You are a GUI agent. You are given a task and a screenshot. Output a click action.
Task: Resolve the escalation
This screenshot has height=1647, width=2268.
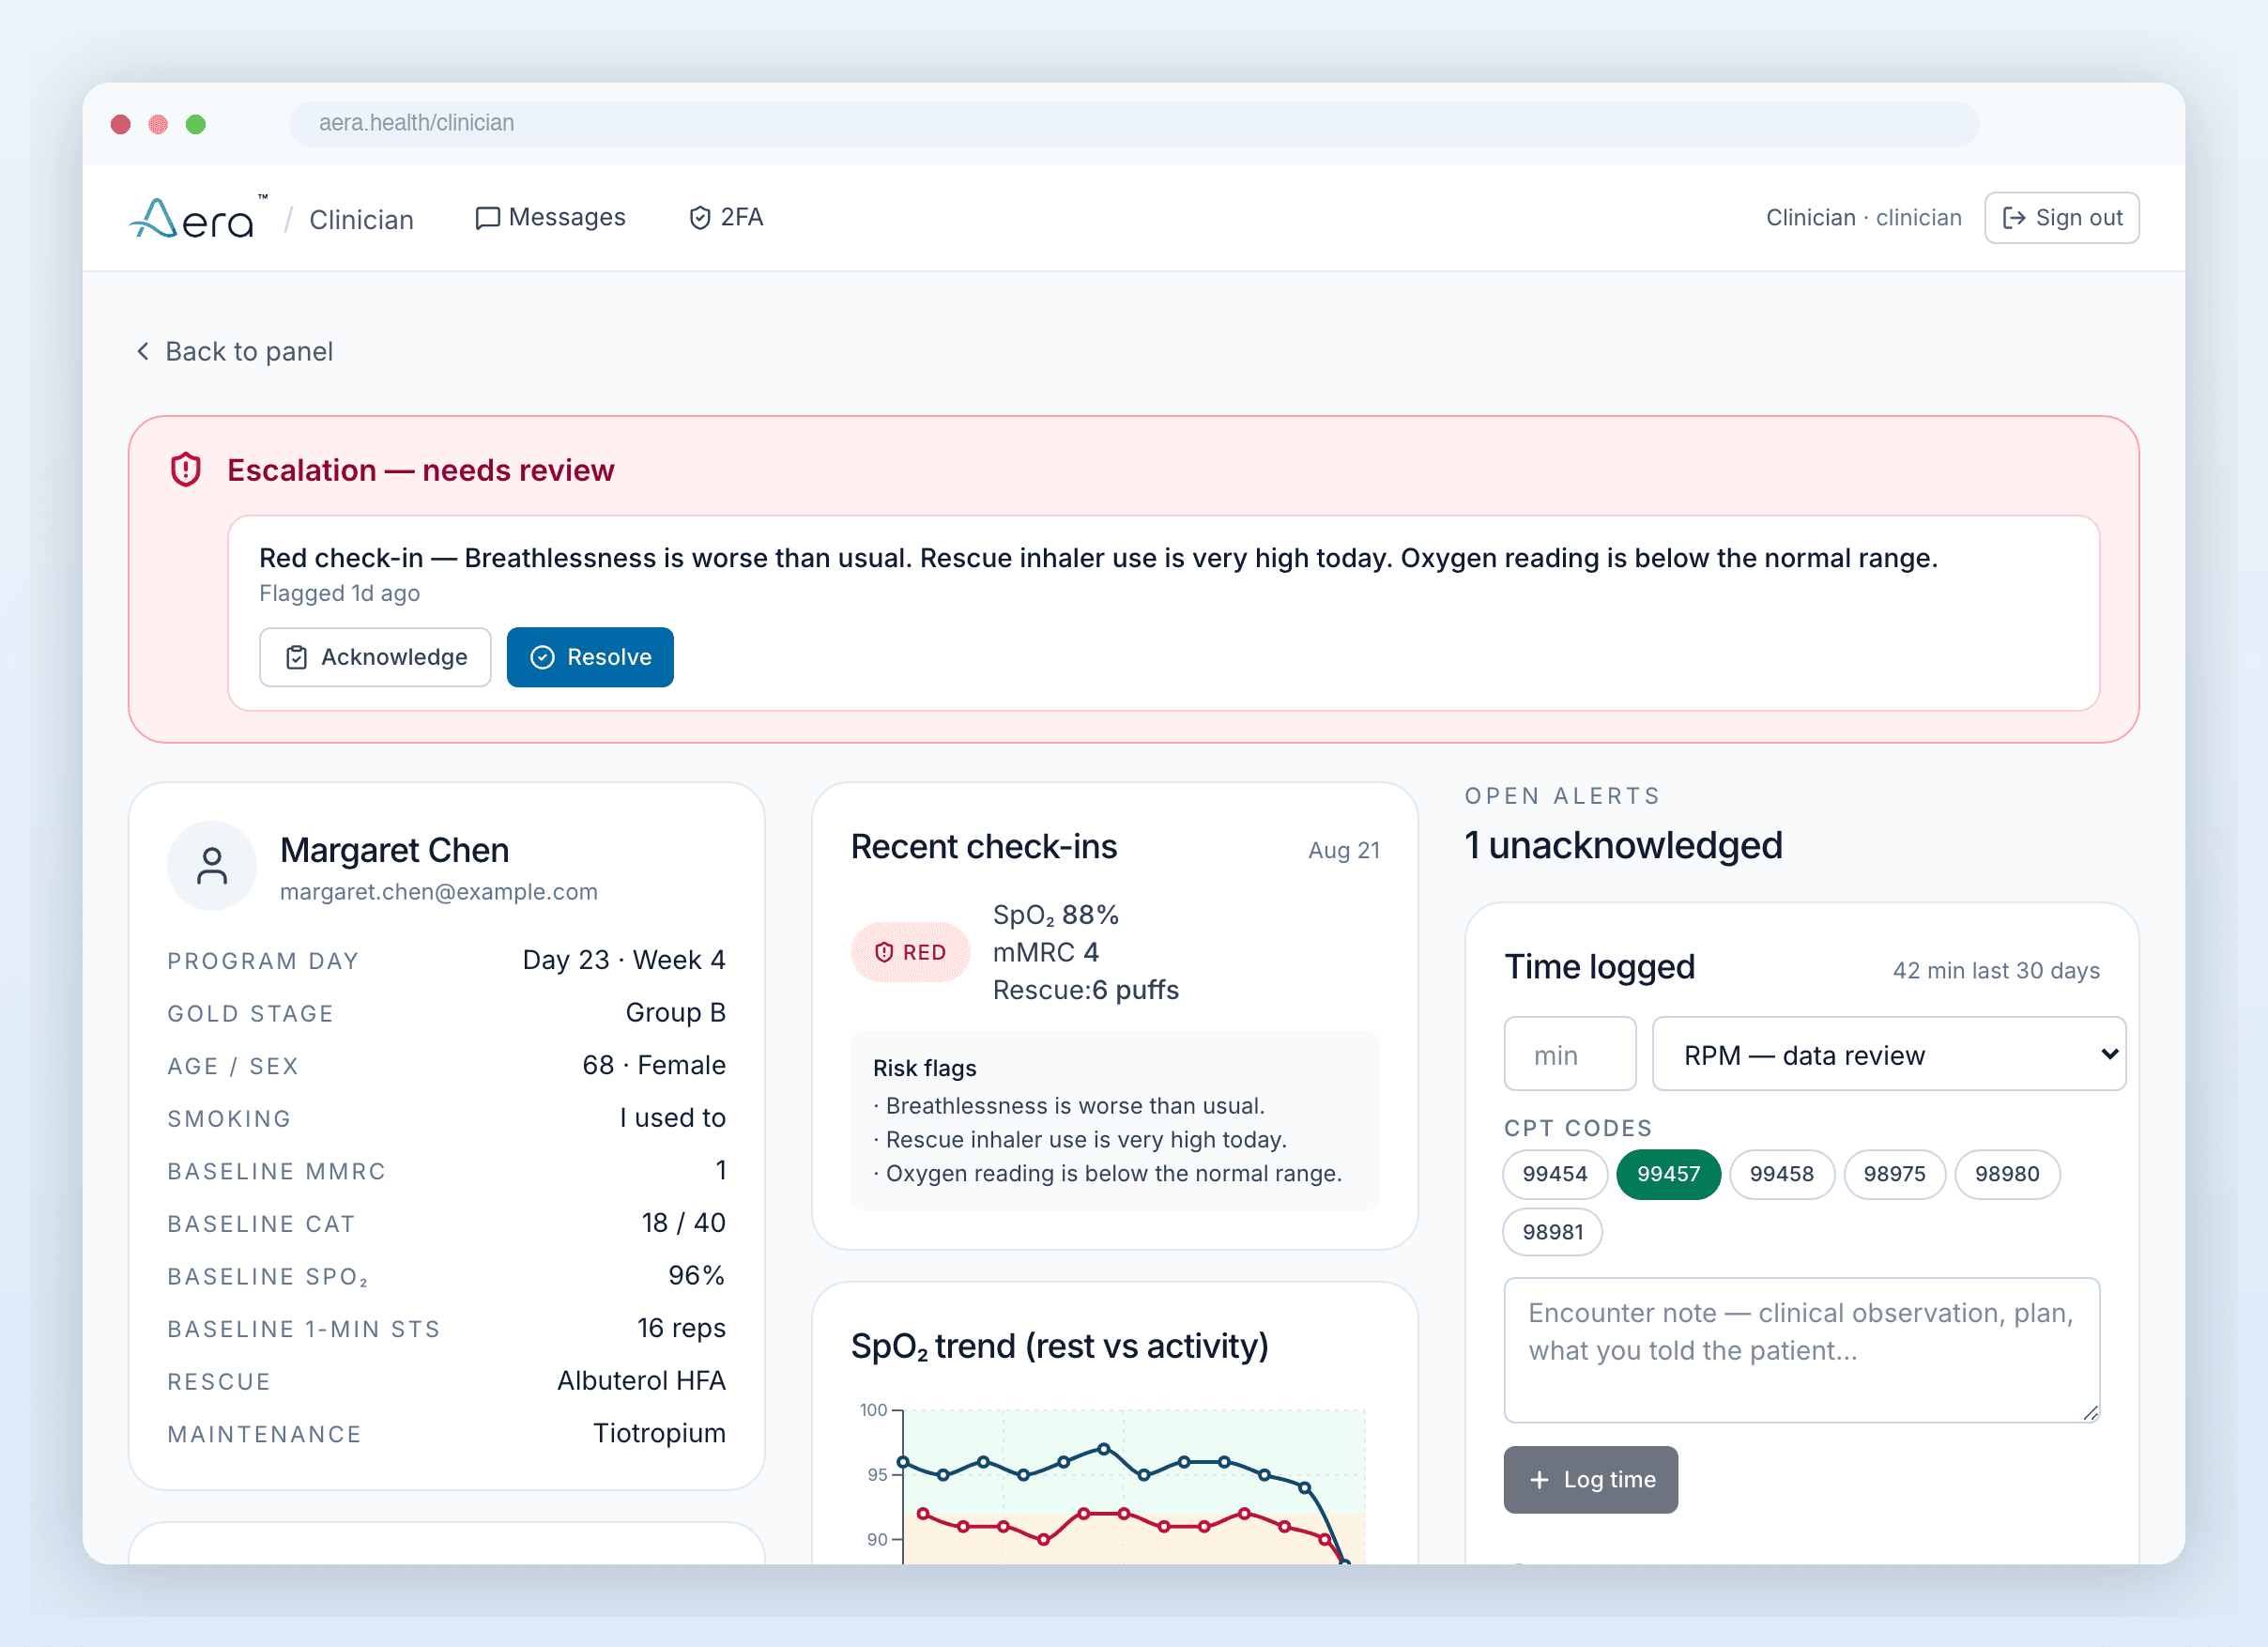click(x=590, y=657)
